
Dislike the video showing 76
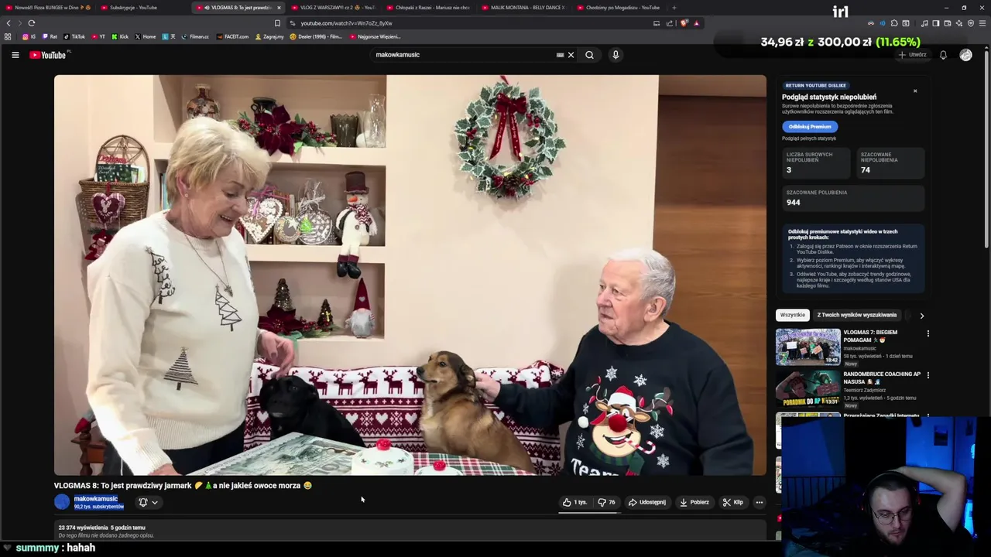point(606,502)
